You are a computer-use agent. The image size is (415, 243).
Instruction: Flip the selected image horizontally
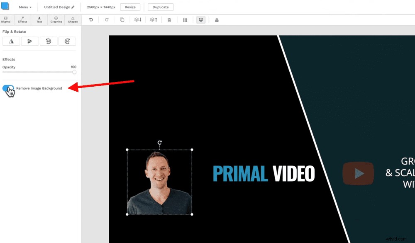pos(11,41)
